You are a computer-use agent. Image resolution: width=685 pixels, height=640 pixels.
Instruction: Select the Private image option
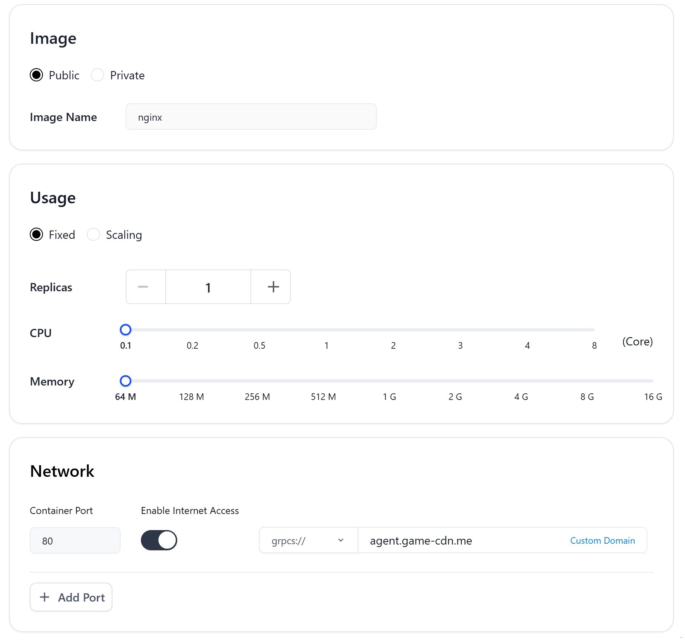(98, 75)
